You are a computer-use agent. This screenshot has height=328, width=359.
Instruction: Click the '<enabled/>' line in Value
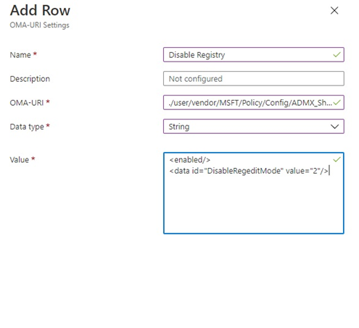pyautogui.click(x=190, y=160)
